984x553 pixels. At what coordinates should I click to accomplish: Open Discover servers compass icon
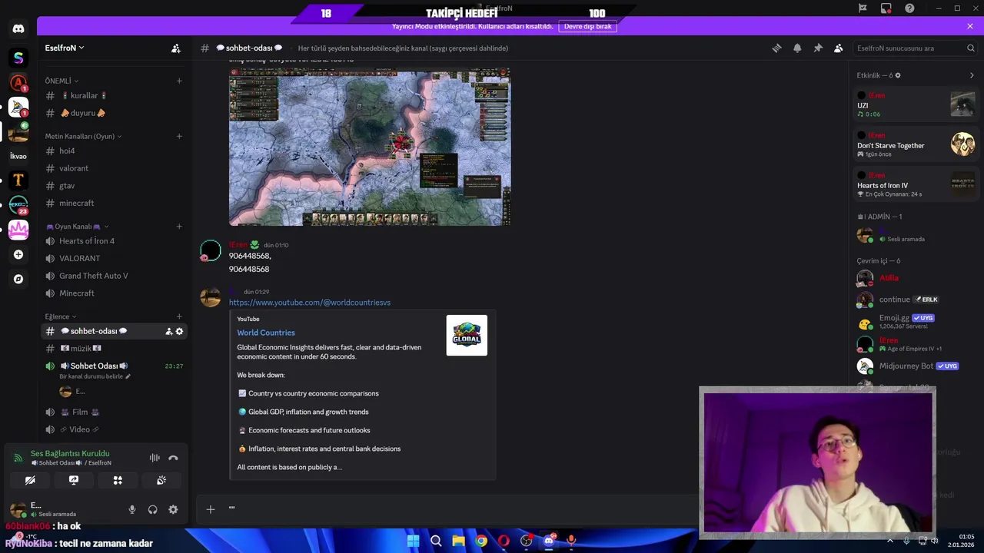tap(18, 279)
